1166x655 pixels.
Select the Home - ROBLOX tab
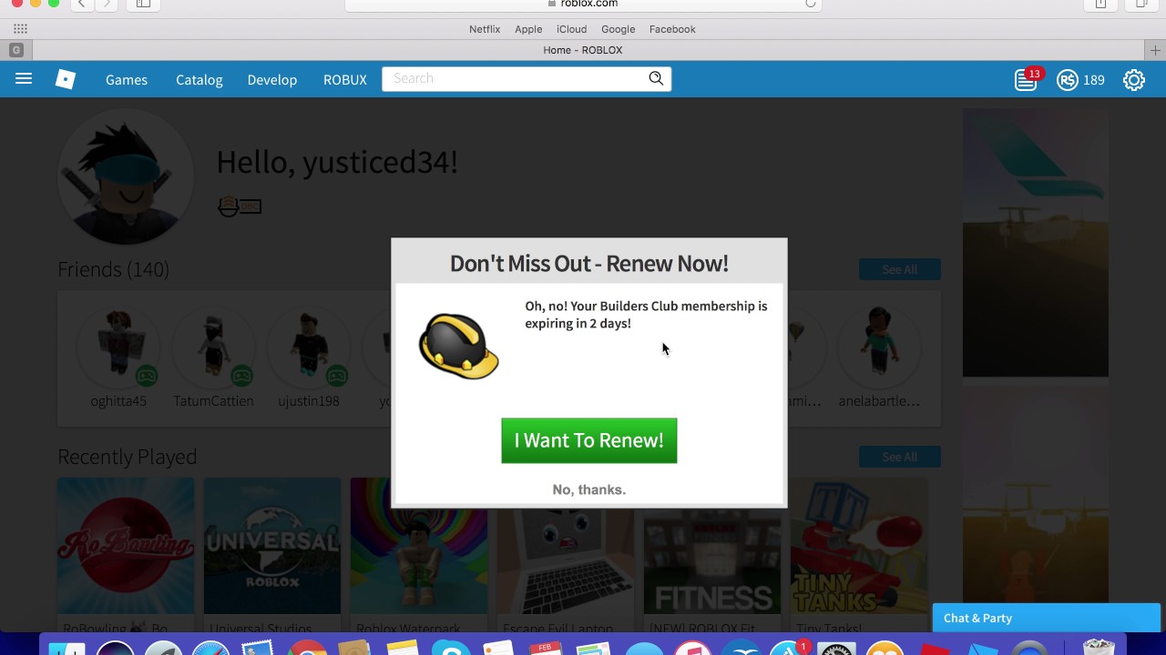click(583, 50)
